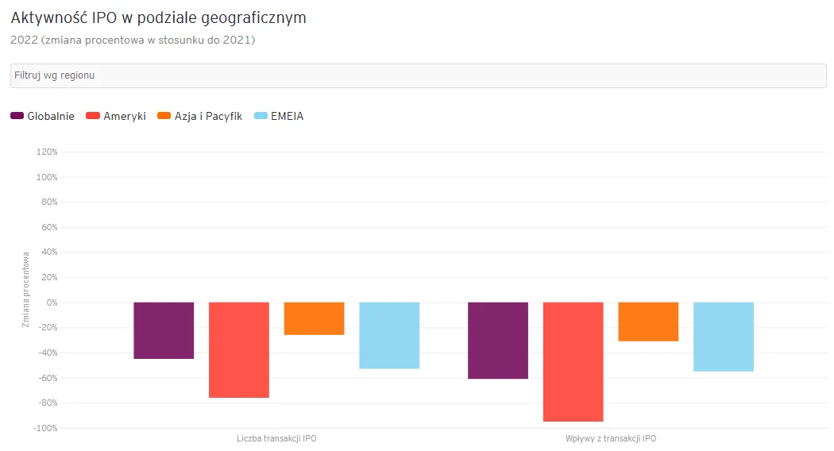Screen dimensions: 834x451
Task: Click the orange Azja i Pacyfik bar in Liczba transakcji IPO
Action: (x=315, y=318)
